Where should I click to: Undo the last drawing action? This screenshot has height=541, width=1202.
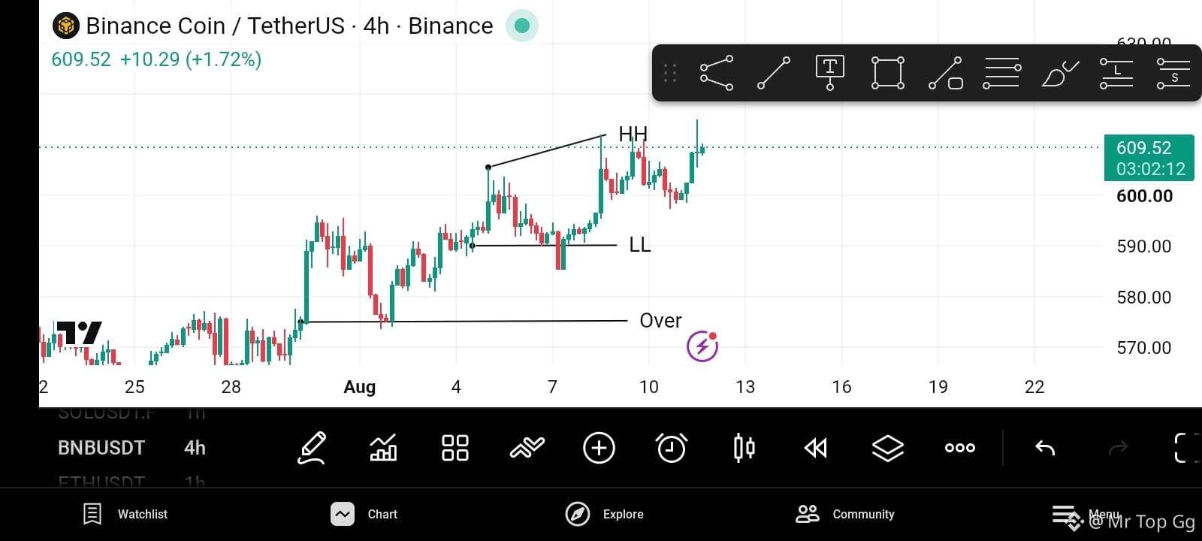coord(1045,448)
